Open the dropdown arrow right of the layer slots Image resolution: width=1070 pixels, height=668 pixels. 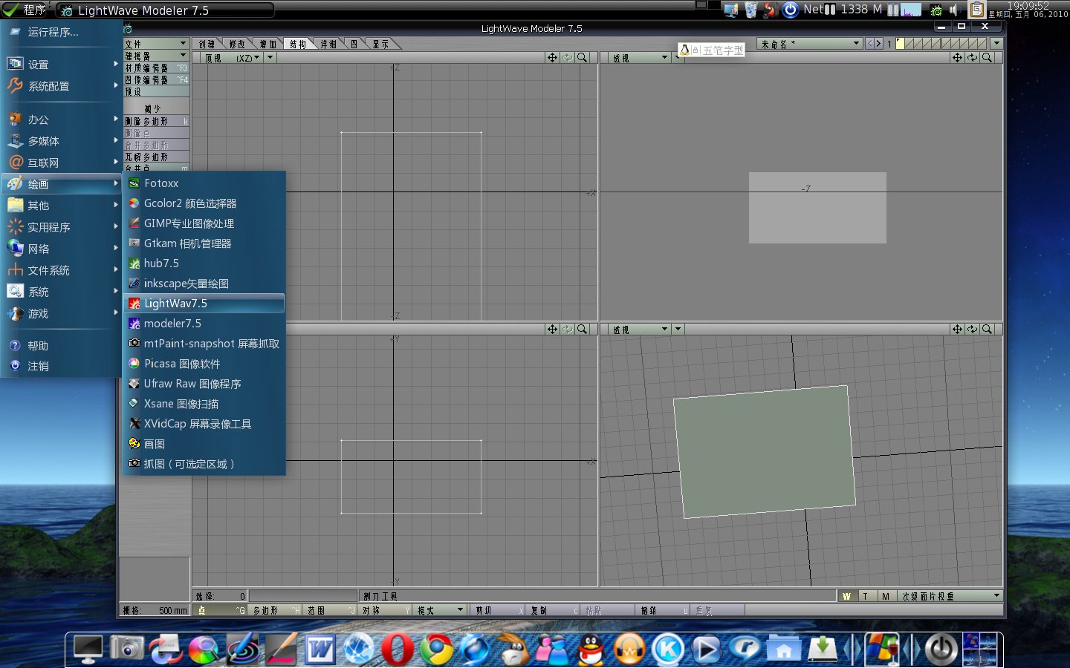[x=997, y=44]
